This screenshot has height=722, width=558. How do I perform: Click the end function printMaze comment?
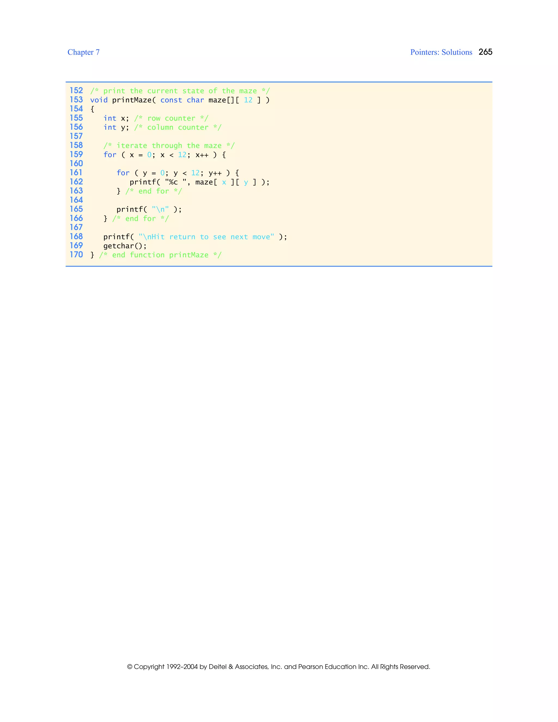(x=160, y=255)
